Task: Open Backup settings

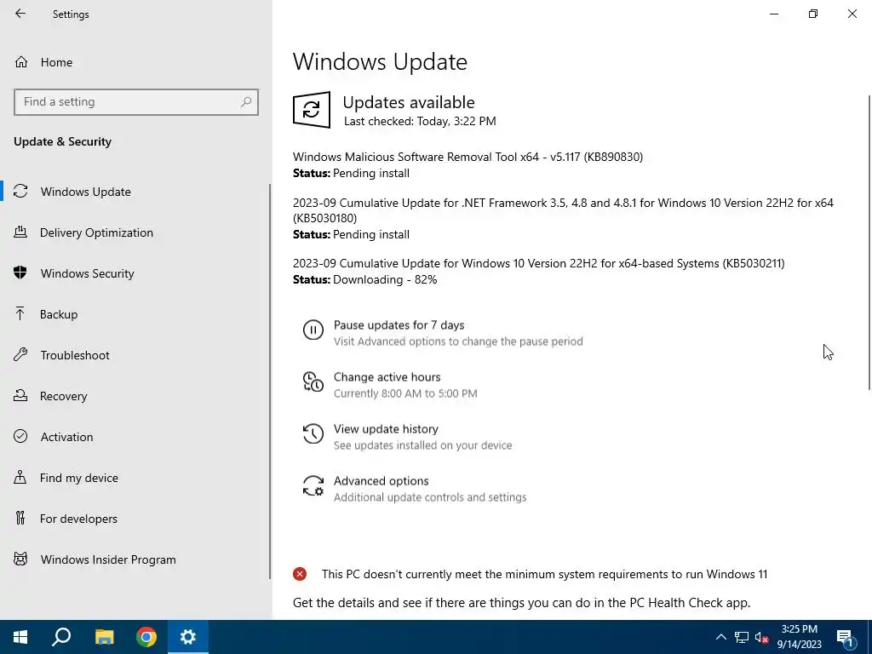Action: 59,314
